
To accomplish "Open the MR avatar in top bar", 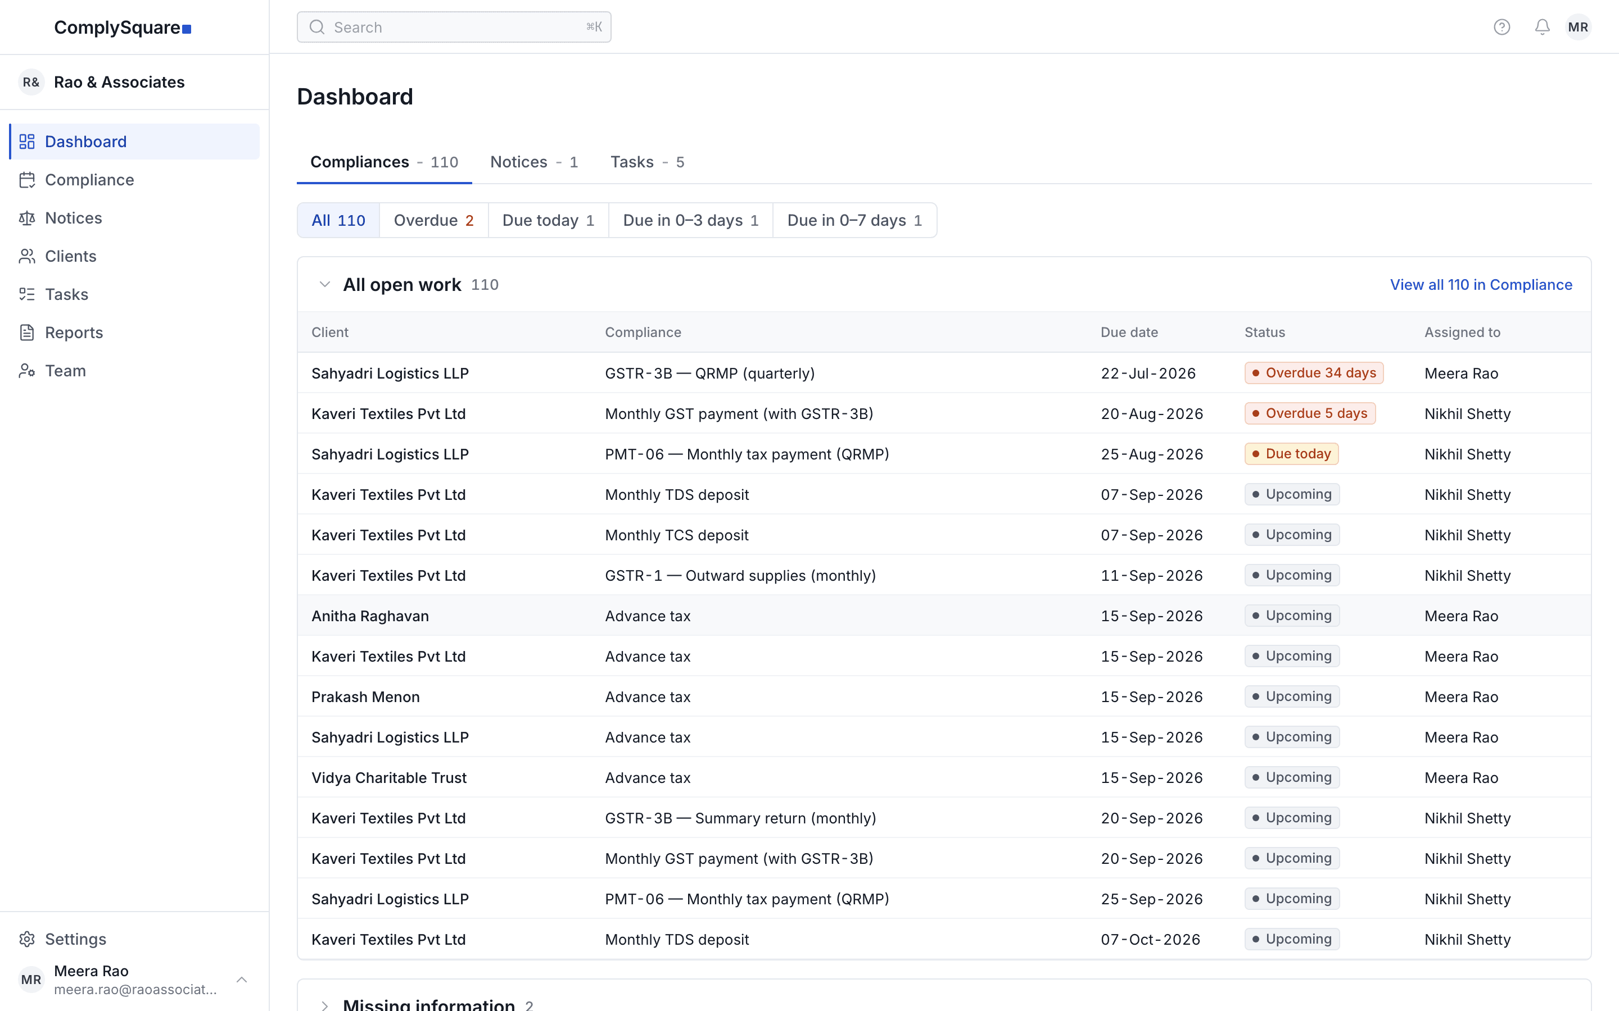I will pos(1578,27).
